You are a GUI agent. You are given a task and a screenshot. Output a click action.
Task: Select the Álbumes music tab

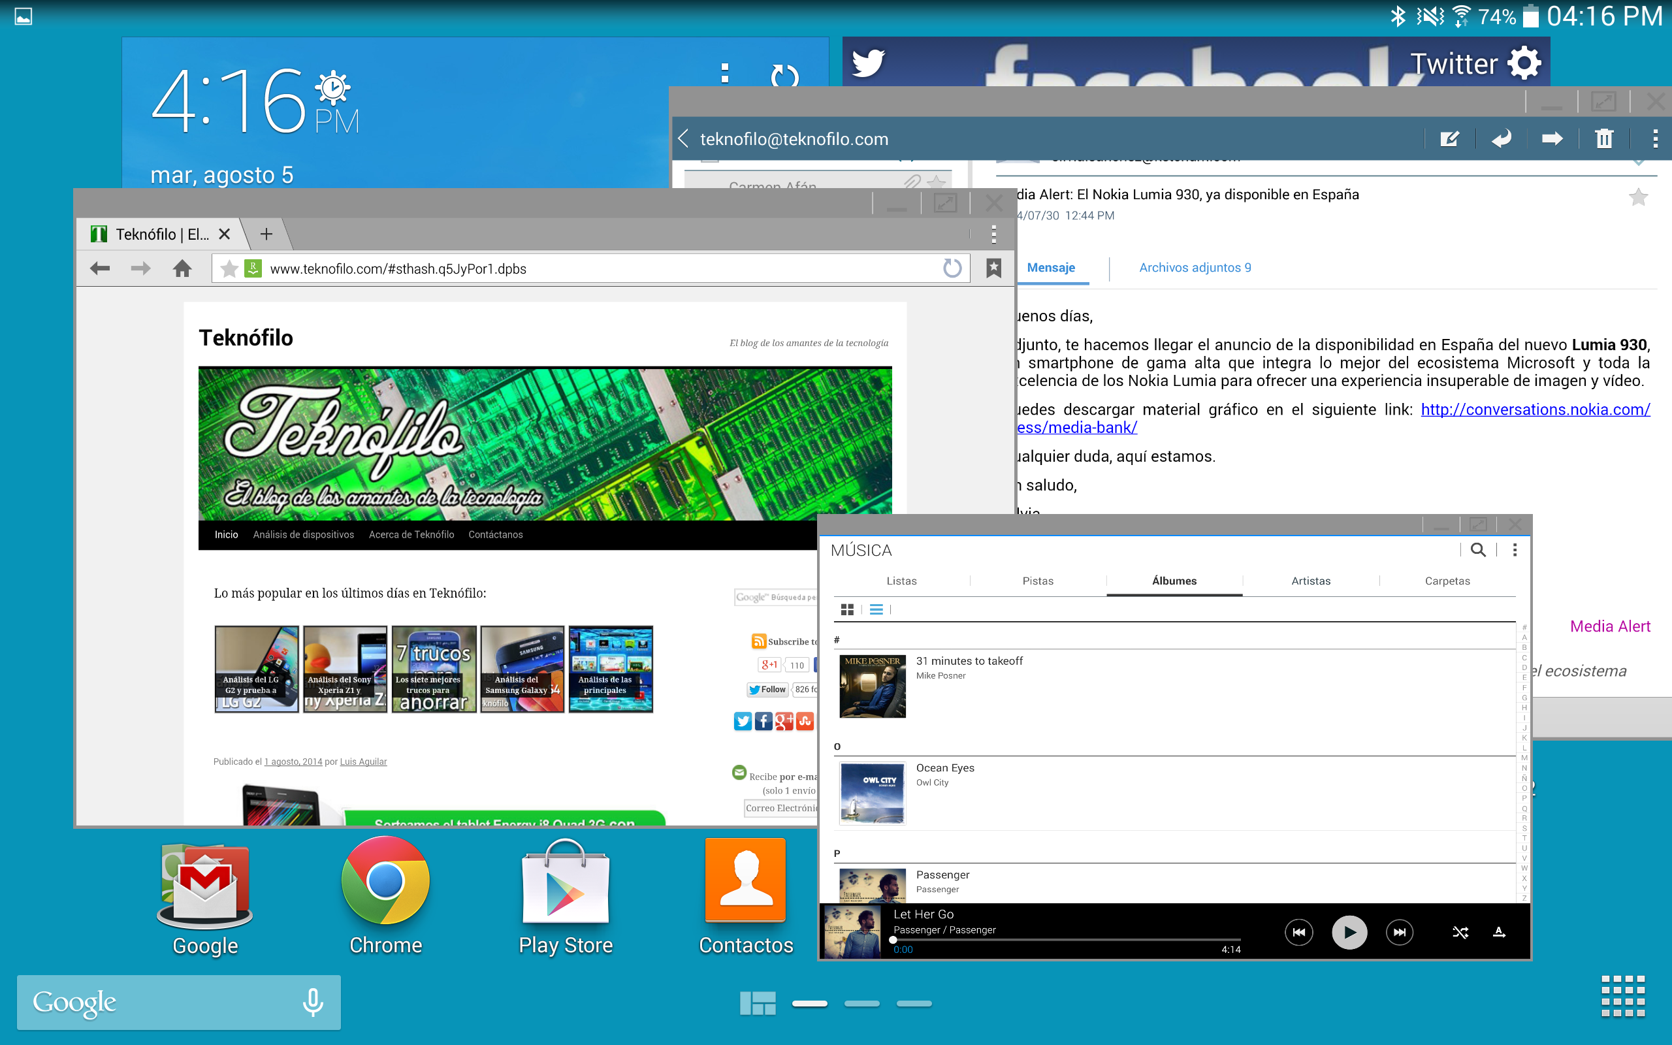click(x=1174, y=581)
